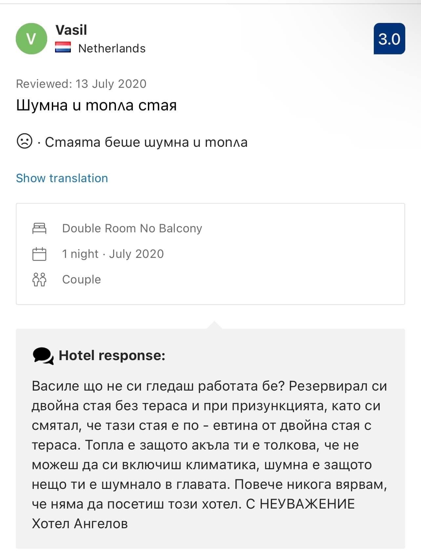Click the Netherlands flag icon
Screen dimensions: 421x559
63,48
